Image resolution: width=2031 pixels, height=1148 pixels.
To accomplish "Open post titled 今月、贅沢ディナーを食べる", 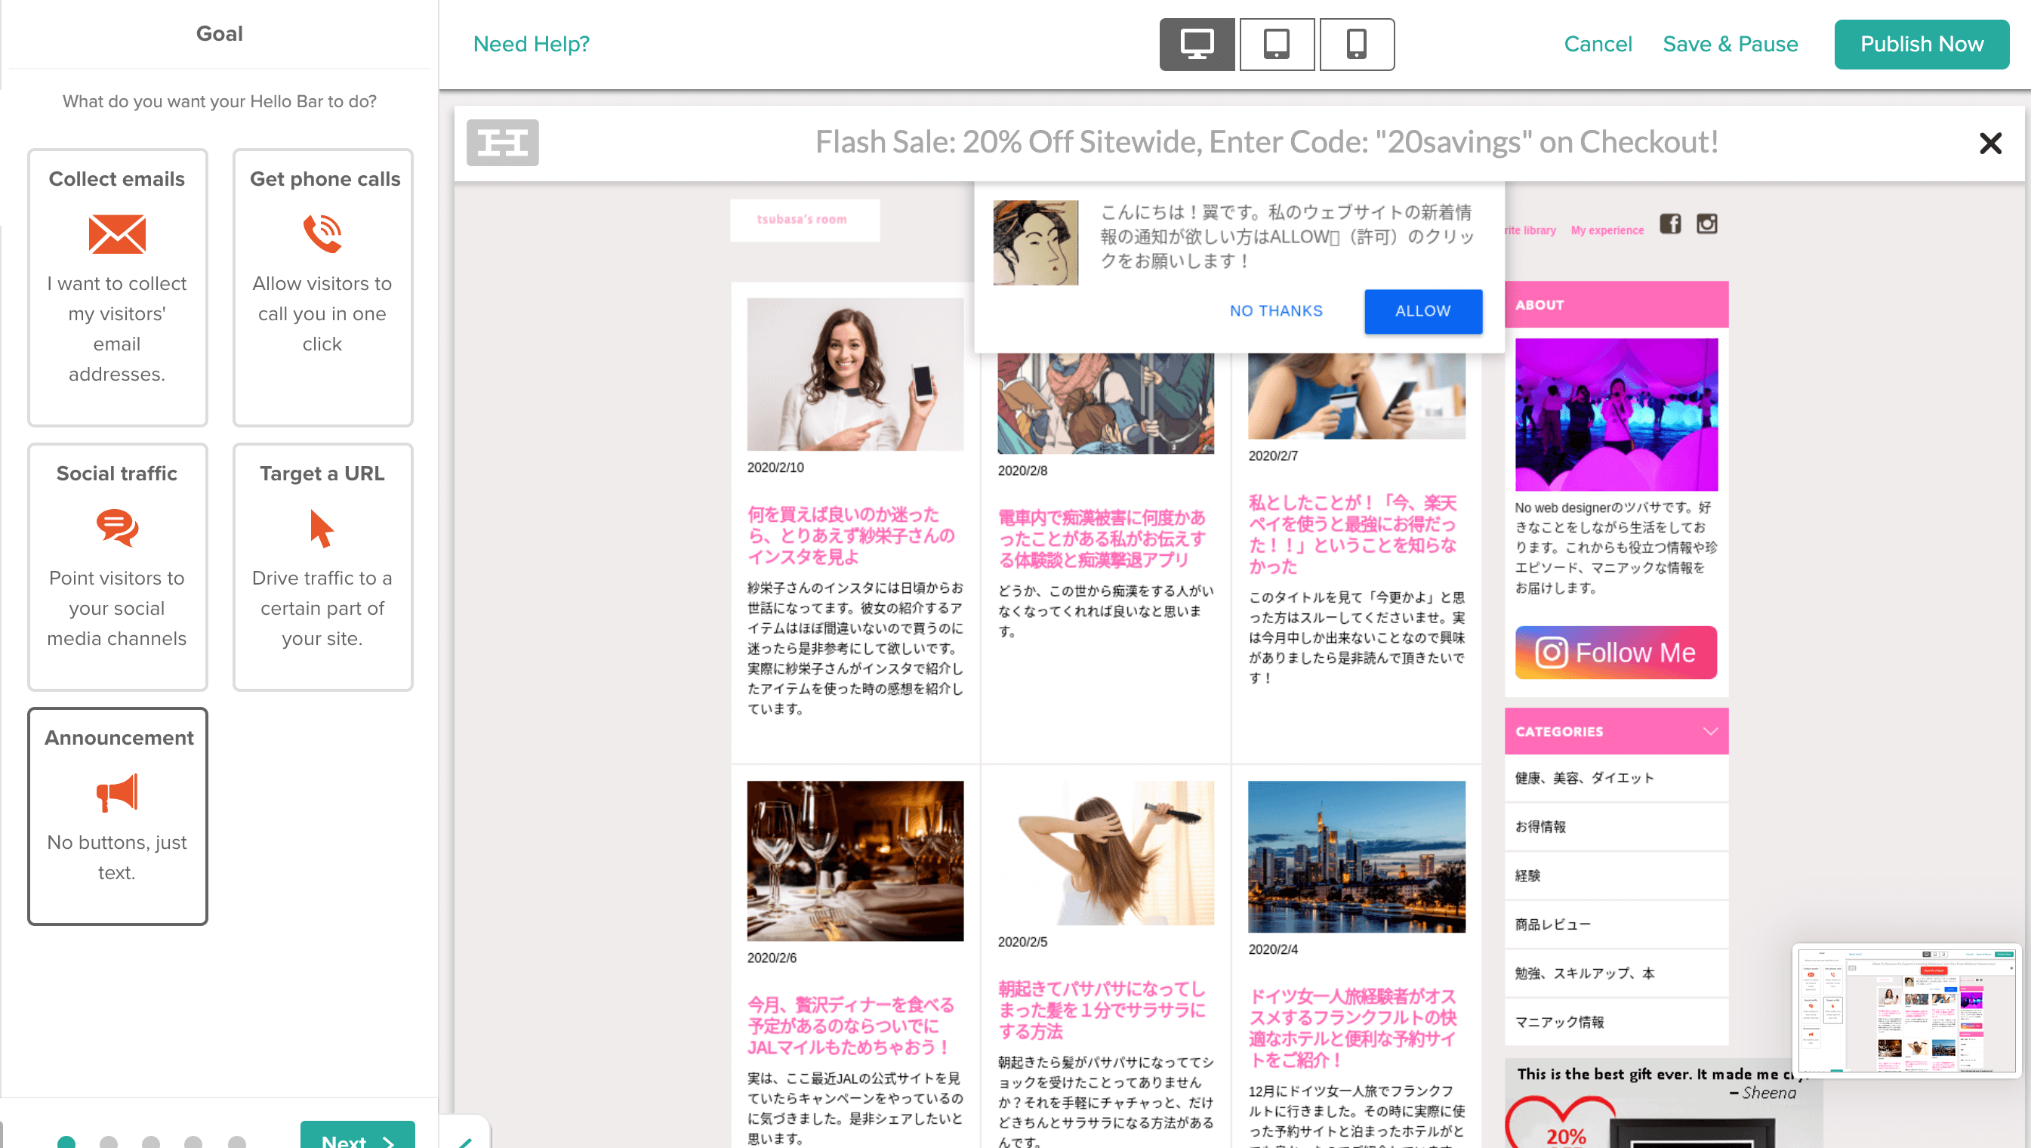I will (851, 1026).
